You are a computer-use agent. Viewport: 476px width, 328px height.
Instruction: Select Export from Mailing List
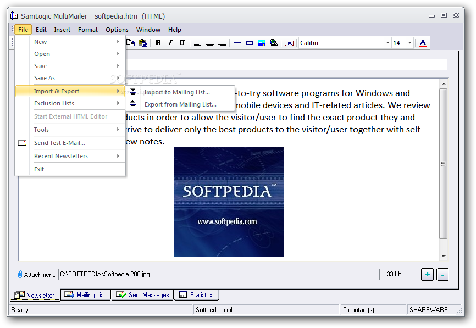click(x=180, y=104)
